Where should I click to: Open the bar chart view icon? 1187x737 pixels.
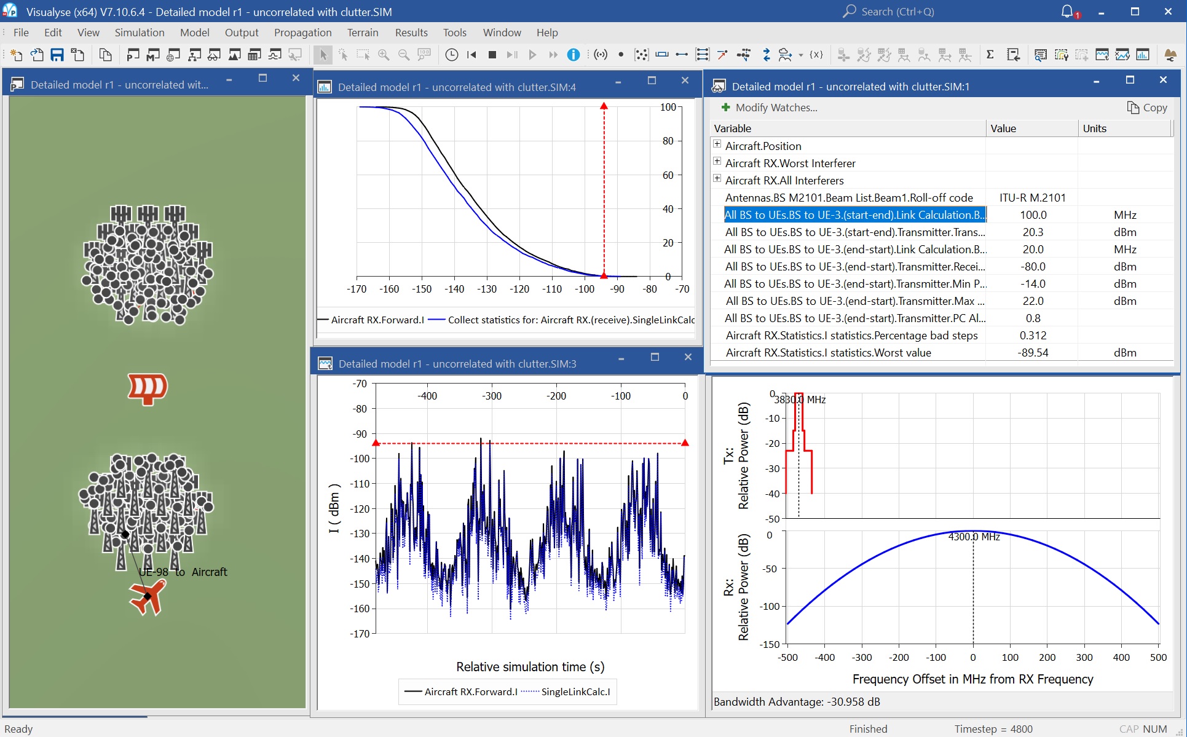click(1143, 55)
